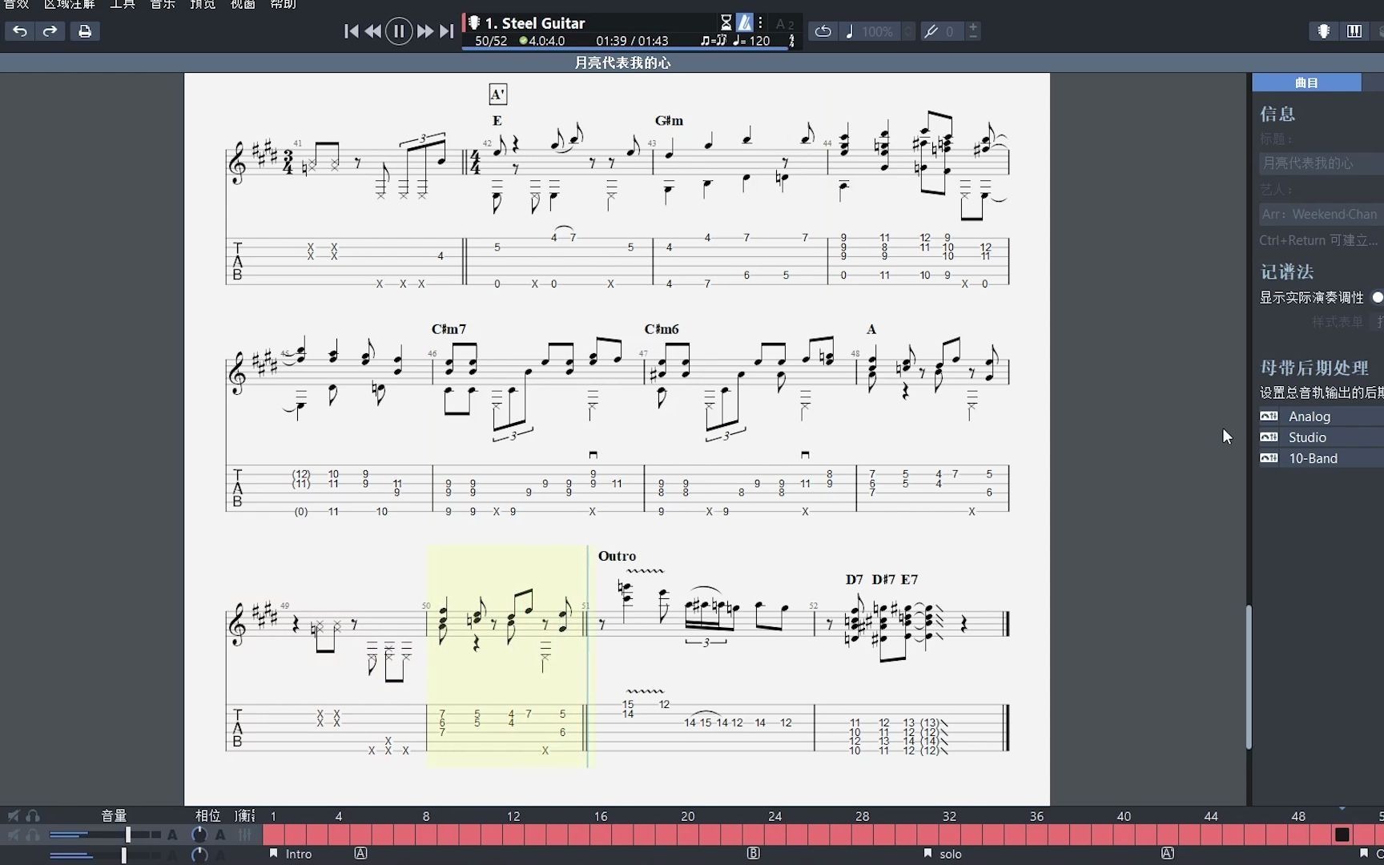Solo all tracks headphone header icon
Image resolution: width=1384 pixels, height=865 pixels.
[33, 816]
